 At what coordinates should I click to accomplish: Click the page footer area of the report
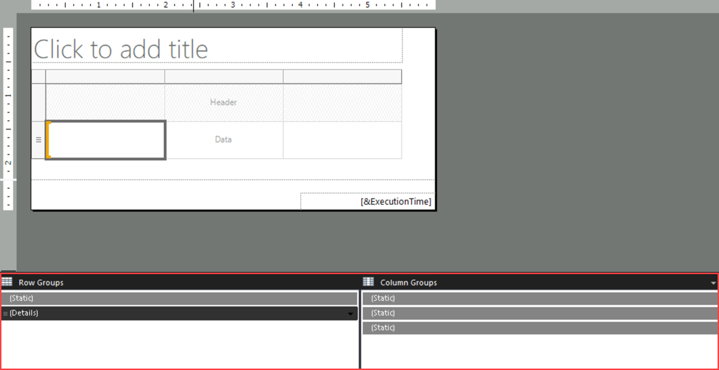coord(150,195)
